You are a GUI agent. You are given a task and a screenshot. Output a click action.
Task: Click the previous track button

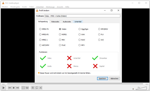10,88
